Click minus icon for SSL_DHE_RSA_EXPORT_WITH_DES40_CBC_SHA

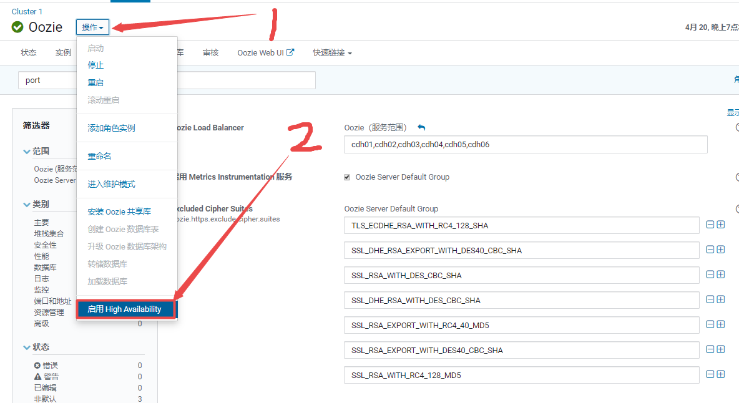(710, 250)
